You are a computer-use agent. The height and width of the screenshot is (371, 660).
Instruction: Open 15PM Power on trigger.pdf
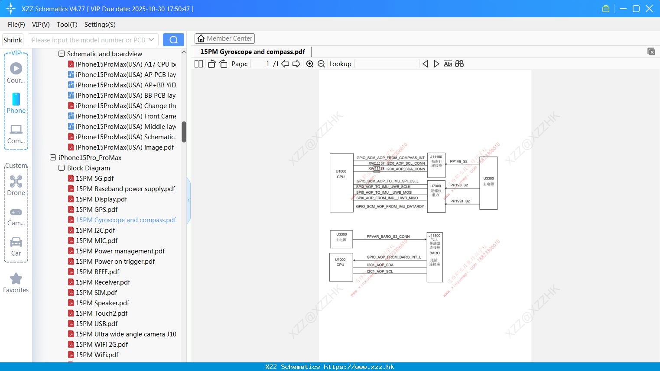click(x=111, y=262)
